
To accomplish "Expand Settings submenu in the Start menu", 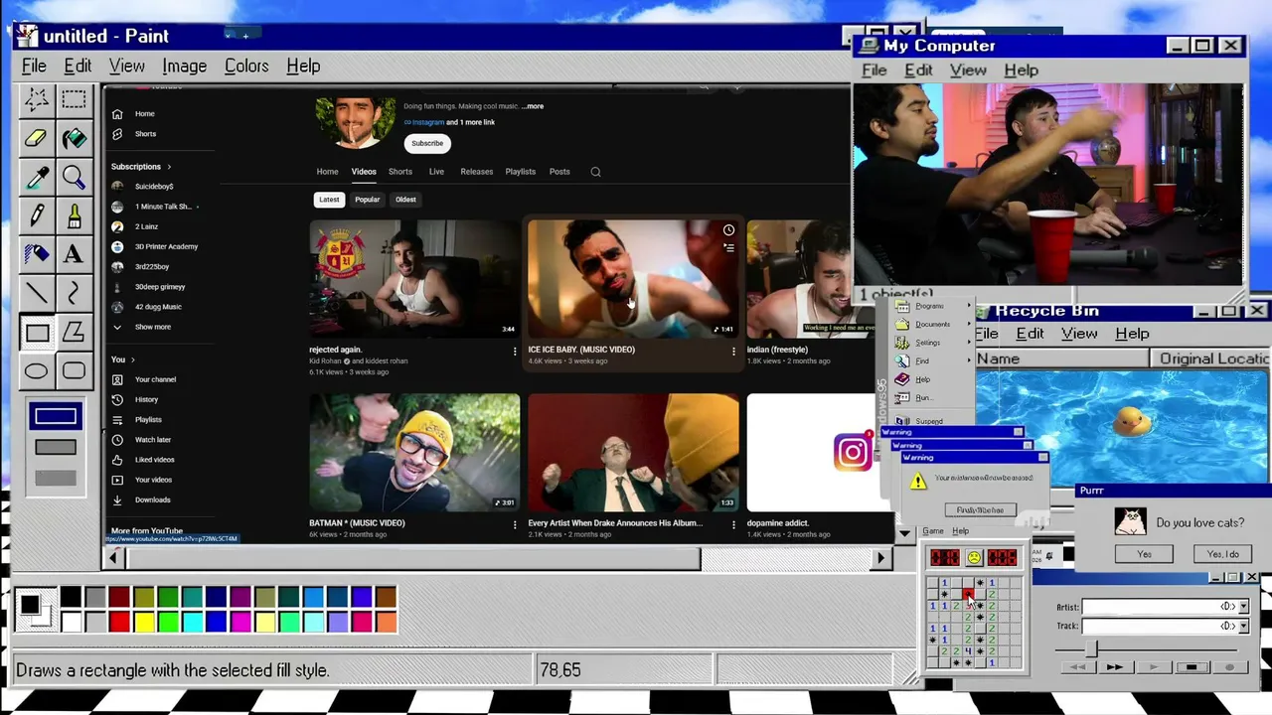I will point(933,343).
